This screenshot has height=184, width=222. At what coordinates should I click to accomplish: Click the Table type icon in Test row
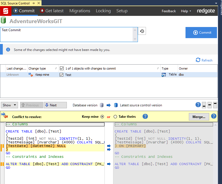[x=164, y=75]
